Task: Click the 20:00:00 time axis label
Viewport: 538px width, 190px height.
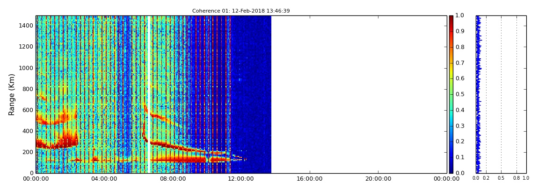Action: (x=378, y=179)
